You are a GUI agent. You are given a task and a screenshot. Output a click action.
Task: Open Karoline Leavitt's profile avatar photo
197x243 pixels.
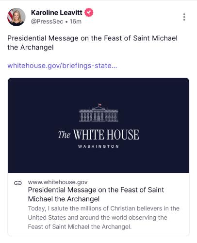pos(16,17)
